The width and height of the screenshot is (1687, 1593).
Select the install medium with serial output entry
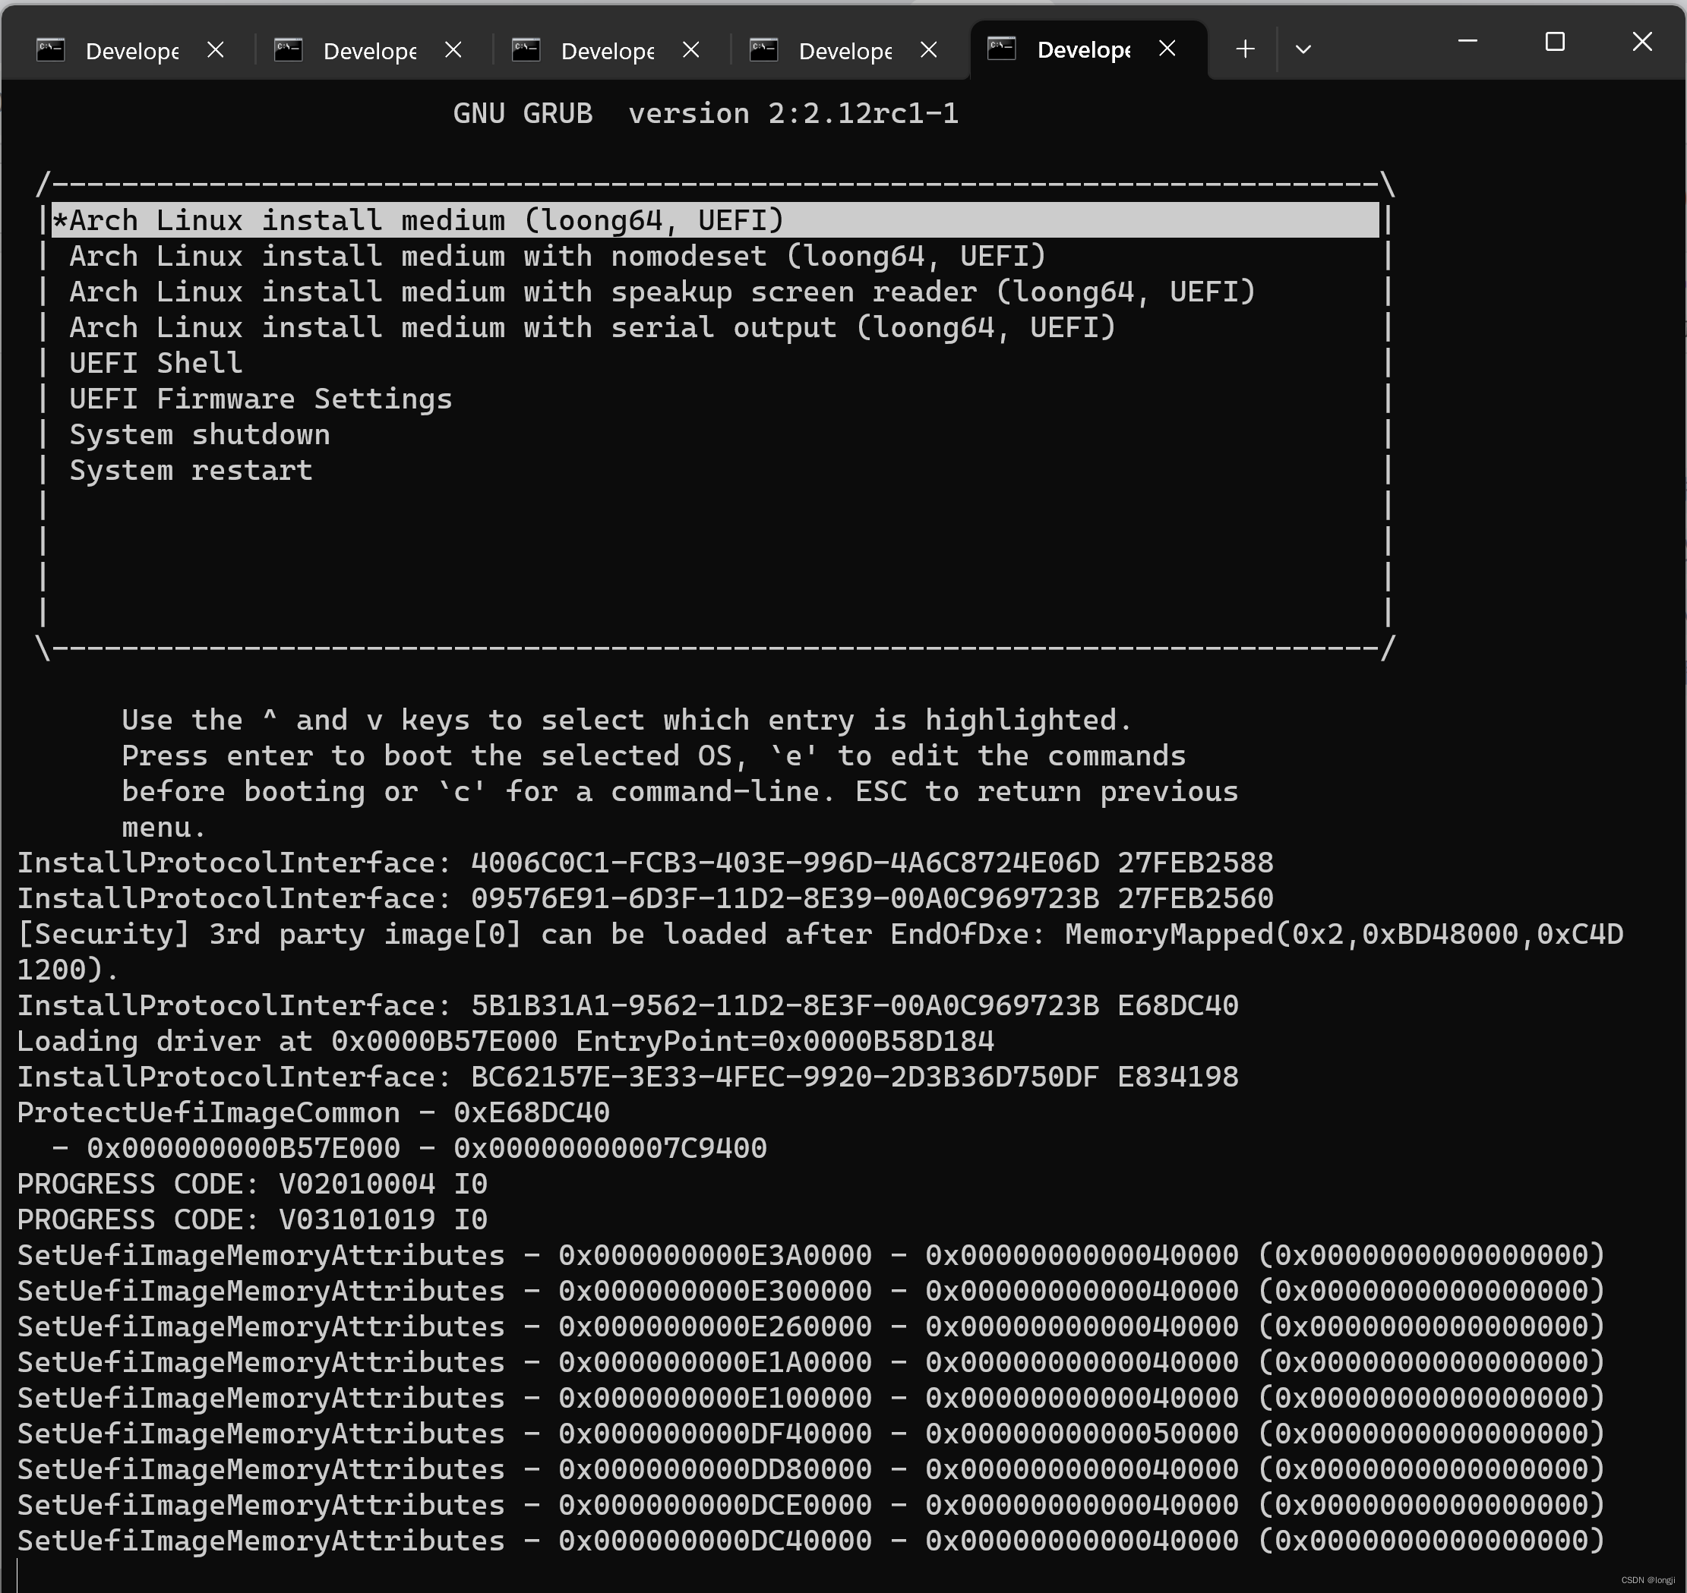pyautogui.click(x=592, y=328)
